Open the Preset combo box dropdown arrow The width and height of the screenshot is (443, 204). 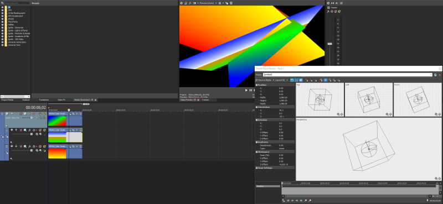431,75
